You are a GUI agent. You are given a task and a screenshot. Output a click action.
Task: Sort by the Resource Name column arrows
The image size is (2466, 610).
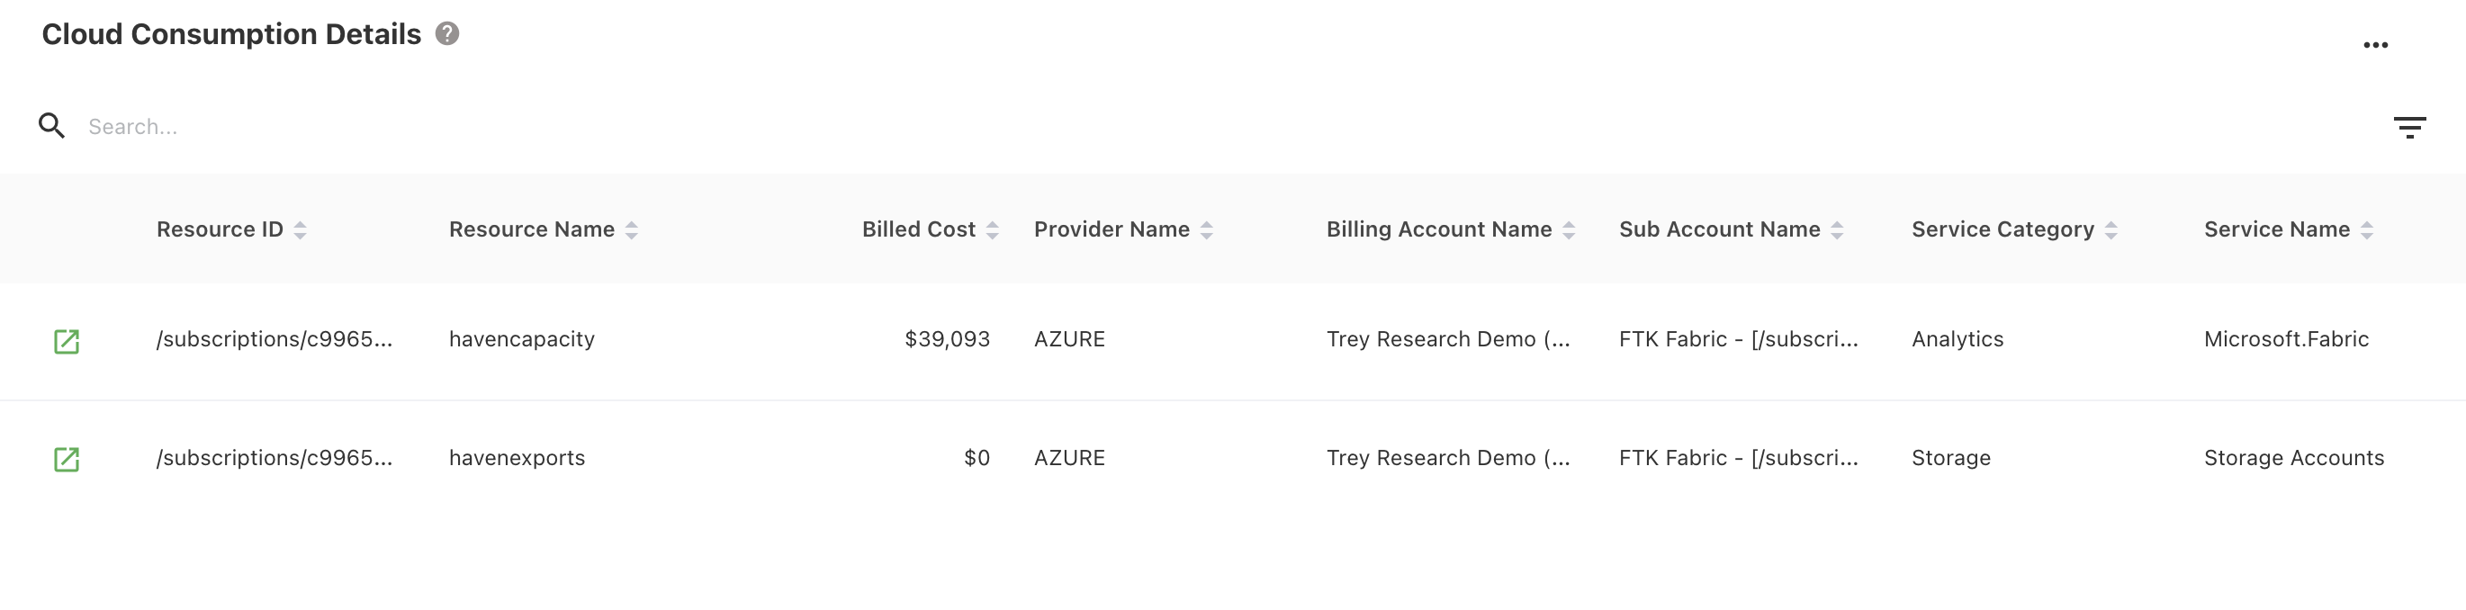632,229
